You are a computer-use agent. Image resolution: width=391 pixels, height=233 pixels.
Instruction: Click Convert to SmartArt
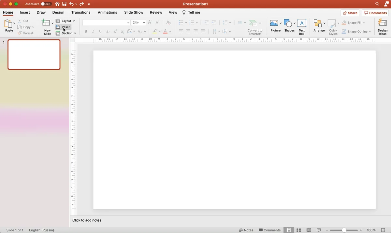[x=255, y=27]
